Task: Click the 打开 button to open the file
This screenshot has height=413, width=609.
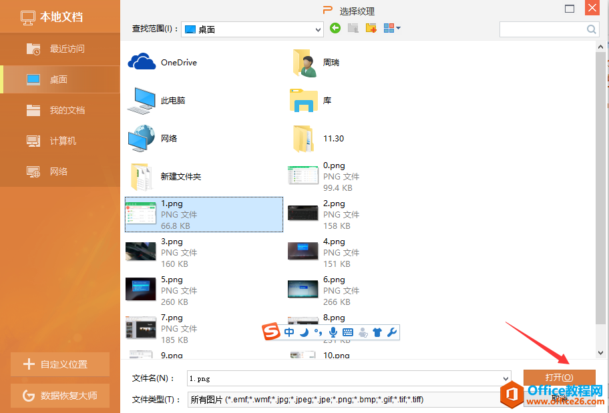Action: [x=561, y=376]
